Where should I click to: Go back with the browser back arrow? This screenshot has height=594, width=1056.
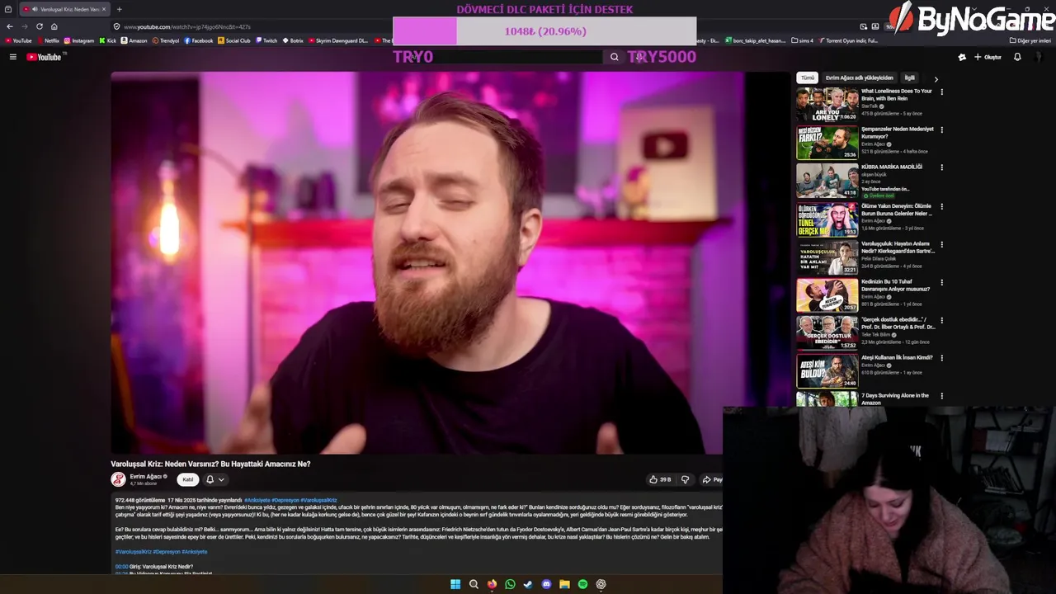[10, 26]
